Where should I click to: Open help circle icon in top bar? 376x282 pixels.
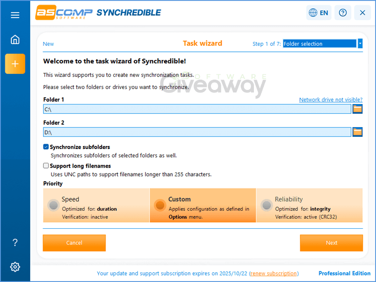[343, 13]
